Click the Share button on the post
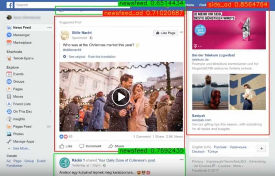Viewport: 275px width, 176px height. tap(116, 146)
